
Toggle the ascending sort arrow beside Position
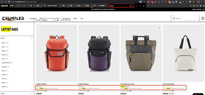57,20
